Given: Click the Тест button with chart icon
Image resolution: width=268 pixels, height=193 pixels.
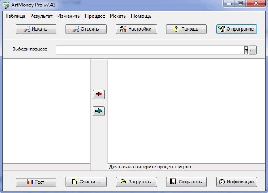Looking at the screenshot, I should 36,182.
